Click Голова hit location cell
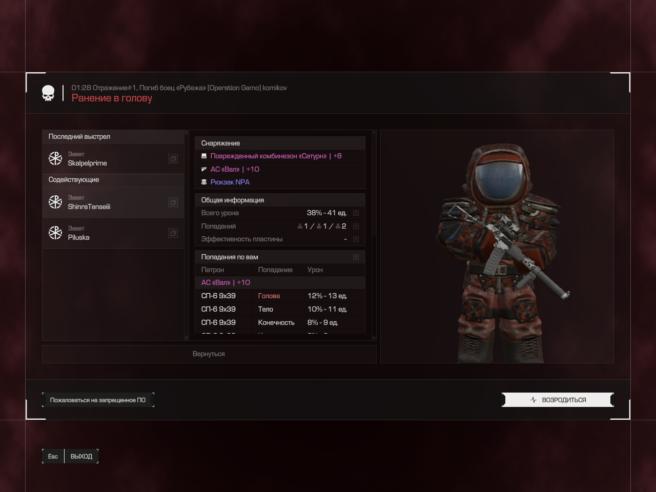Image resolution: width=656 pixels, height=492 pixels. click(x=269, y=296)
